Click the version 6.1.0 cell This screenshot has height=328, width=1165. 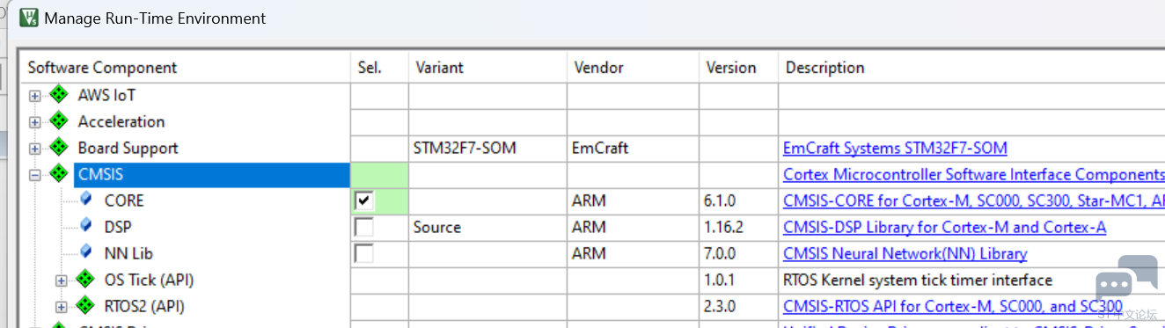coord(738,201)
